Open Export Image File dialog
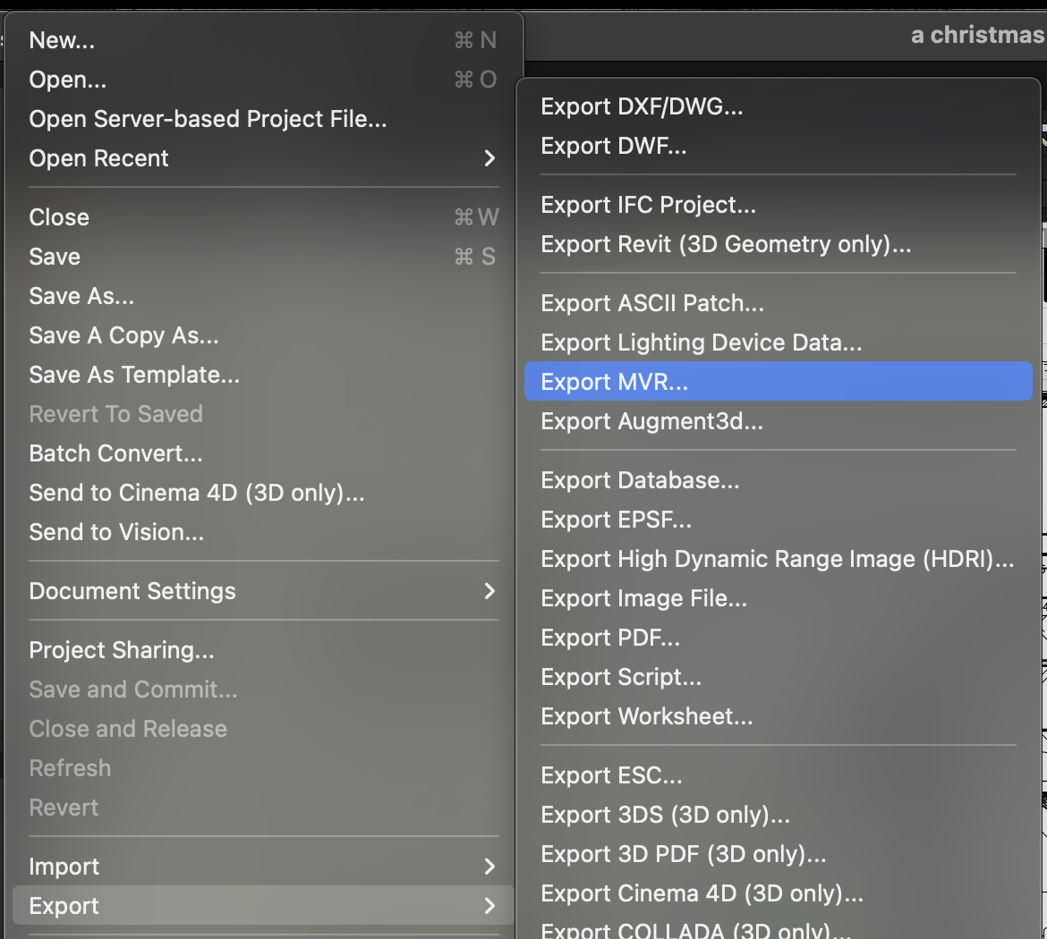Image resolution: width=1047 pixels, height=939 pixels. 643,598
